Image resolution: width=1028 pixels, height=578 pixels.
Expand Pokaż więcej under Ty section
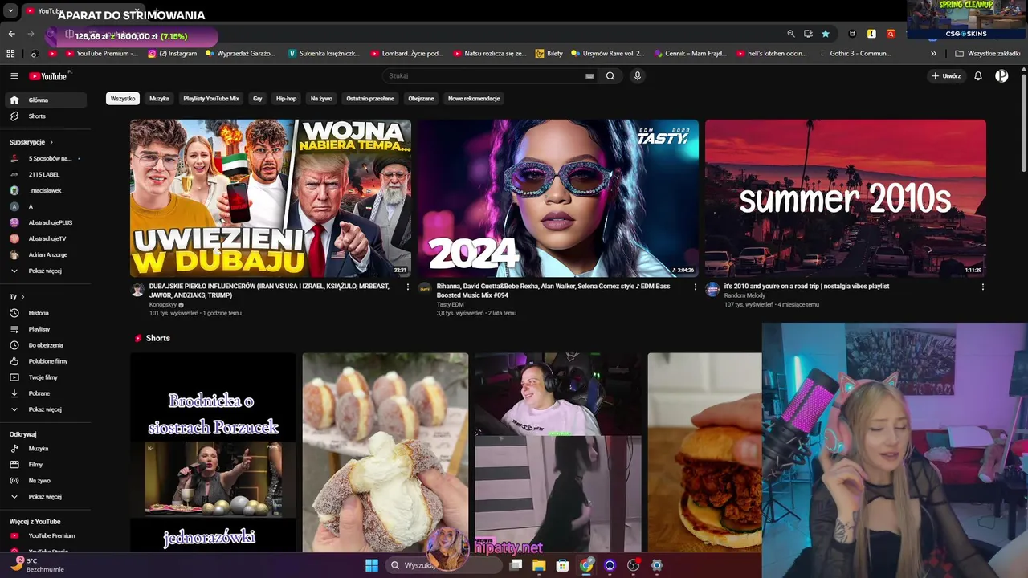click(45, 409)
